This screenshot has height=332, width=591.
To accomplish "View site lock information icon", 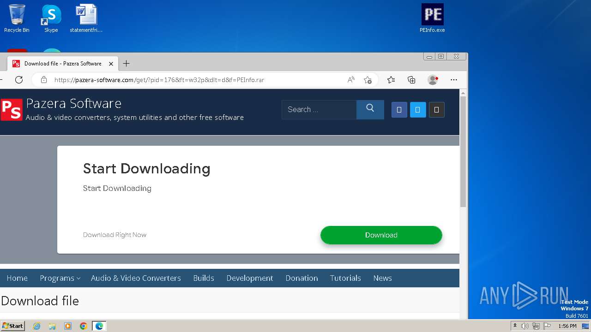I will click(x=44, y=80).
